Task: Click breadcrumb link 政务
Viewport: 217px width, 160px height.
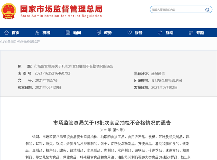Action: pyautogui.click(x=20, y=41)
